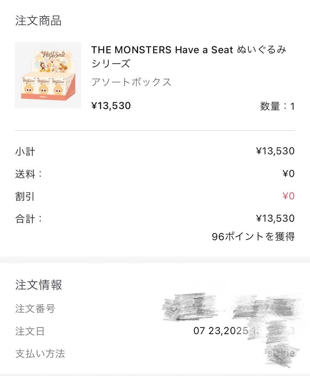This screenshot has width=310, height=376.
Task: Tap the 合計 label
Action: 28,219
